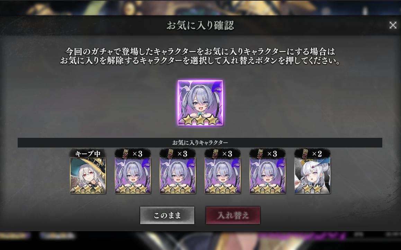The width and height of the screenshot is (401, 250).
Task: Click the このまま keep-as-is button
Action: pyautogui.click(x=167, y=215)
